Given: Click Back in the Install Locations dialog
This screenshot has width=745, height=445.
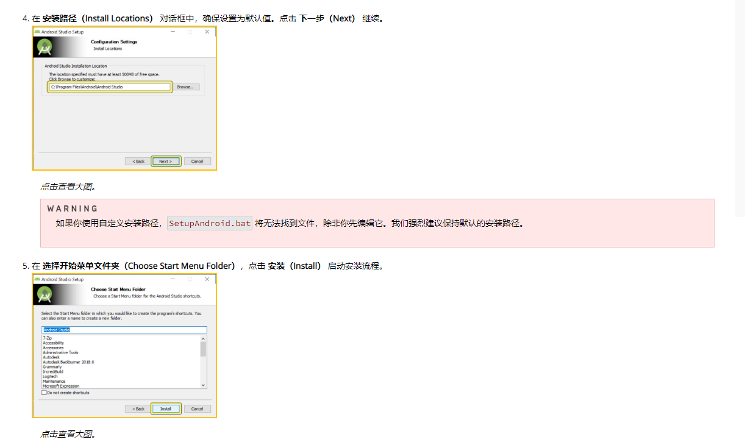Looking at the screenshot, I should tap(138, 162).
